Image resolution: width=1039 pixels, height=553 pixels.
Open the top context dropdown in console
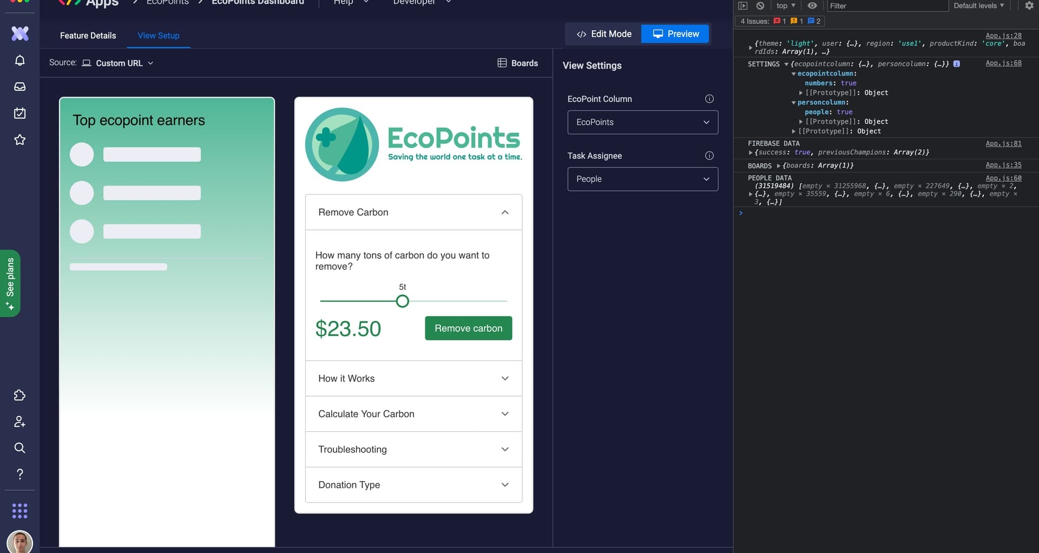786,5
